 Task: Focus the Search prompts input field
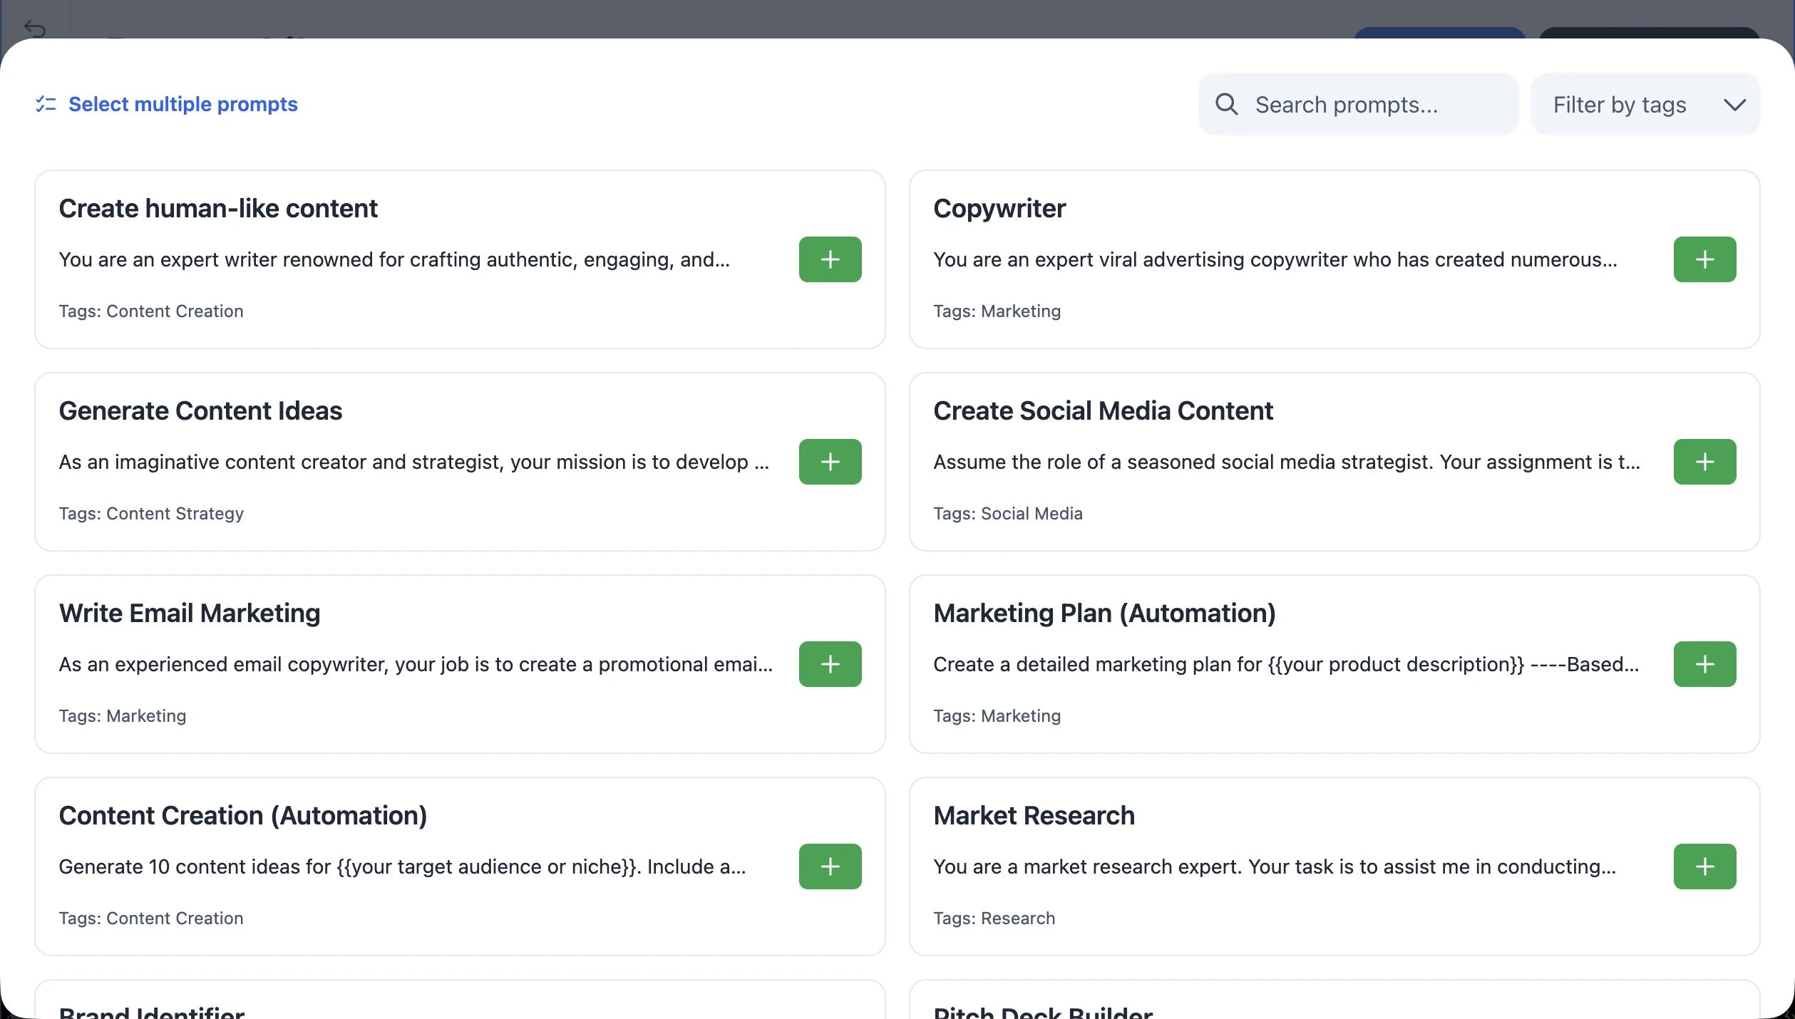point(1358,104)
